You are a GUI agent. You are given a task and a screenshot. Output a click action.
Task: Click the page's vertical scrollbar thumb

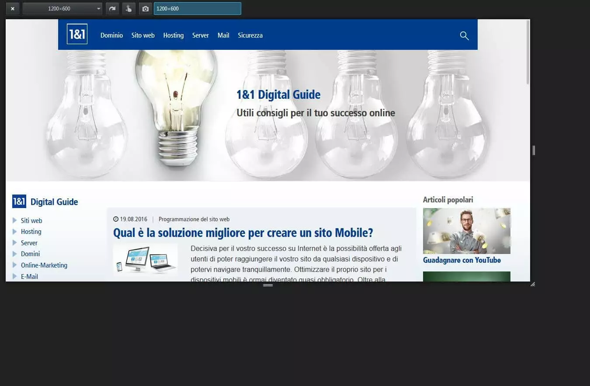[x=528, y=52]
